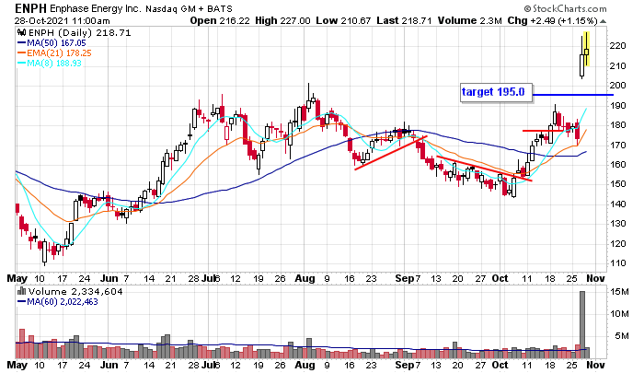Click the blue target price horizontal line
Viewport: 644px width, 373px height.
click(x=572, y=95)
